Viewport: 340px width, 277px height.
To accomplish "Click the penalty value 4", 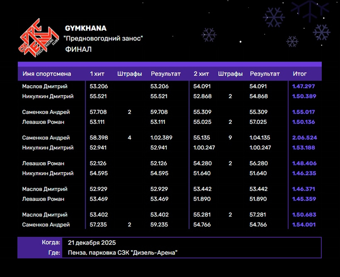I will pos(130,138).
